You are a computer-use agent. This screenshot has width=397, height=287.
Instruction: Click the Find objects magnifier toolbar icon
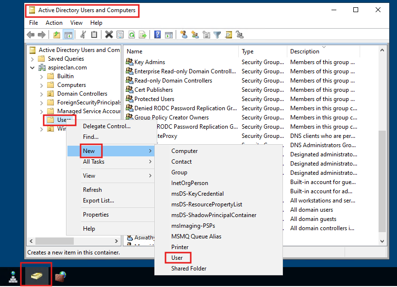pyautogui.click(x=229, y=34)
